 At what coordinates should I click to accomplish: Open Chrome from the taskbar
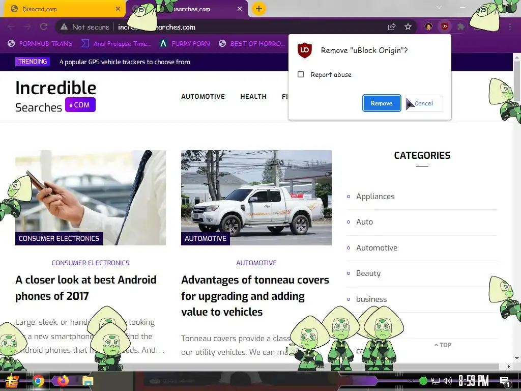[x=38, y=381]
